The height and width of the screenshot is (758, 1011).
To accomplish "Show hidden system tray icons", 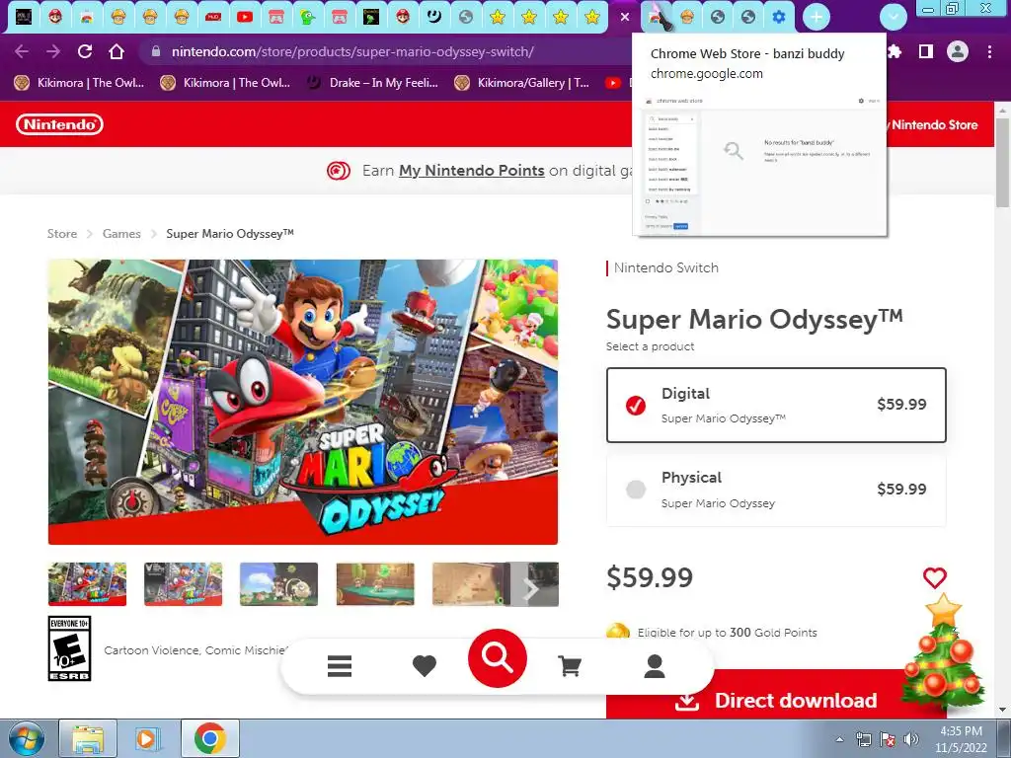I will click(x=839, y=739).
